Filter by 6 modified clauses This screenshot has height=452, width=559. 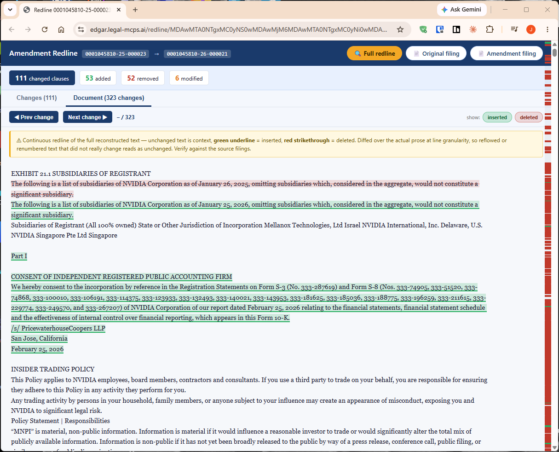click(189, 78)
